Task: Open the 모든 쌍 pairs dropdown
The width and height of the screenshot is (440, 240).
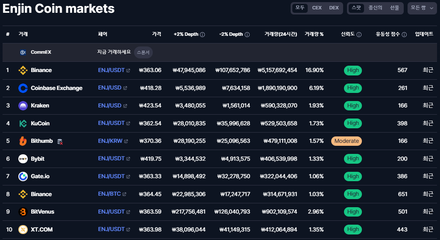Action: tap(422, 8)
